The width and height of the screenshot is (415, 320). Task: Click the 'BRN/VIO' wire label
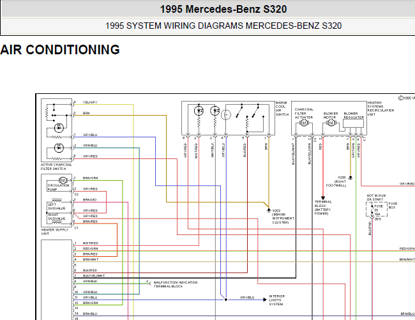(x=89, y=200)
